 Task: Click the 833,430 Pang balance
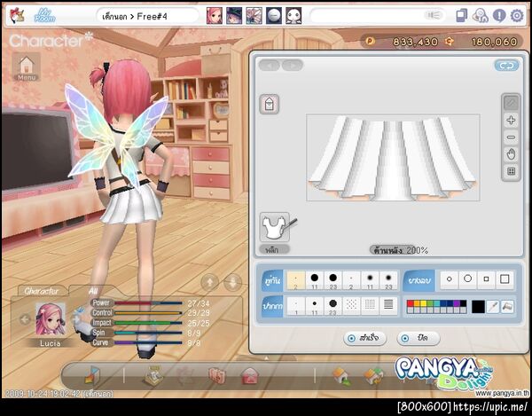(x=415, y=42)
